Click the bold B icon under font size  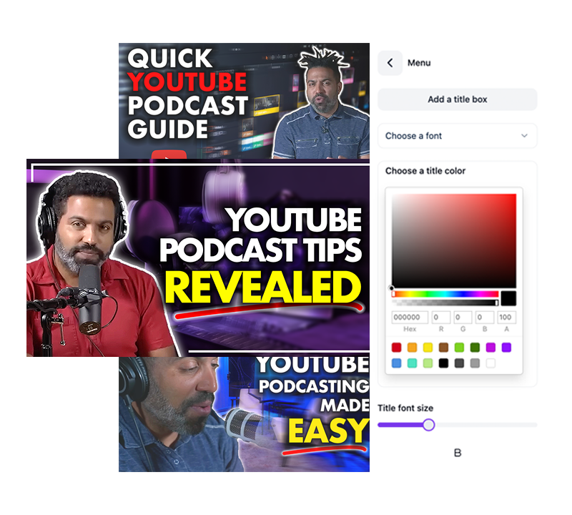click(458, 453)
